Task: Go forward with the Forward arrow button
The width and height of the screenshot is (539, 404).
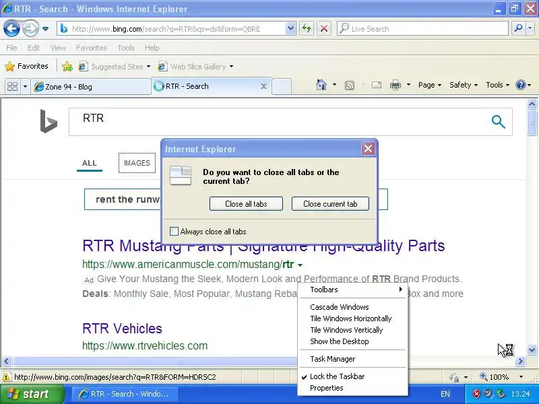Action: [x=30, y=28]
